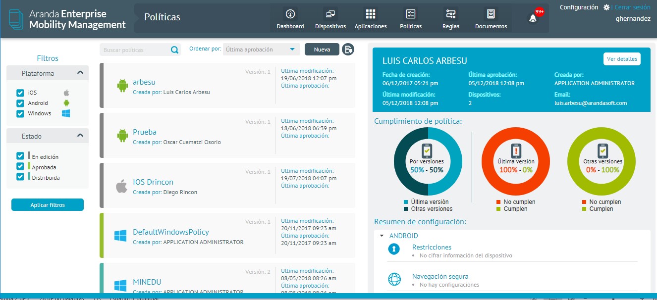
Task: Click the Windows icon of DefaultWindowsPolicy
Action: coord(120,236)
